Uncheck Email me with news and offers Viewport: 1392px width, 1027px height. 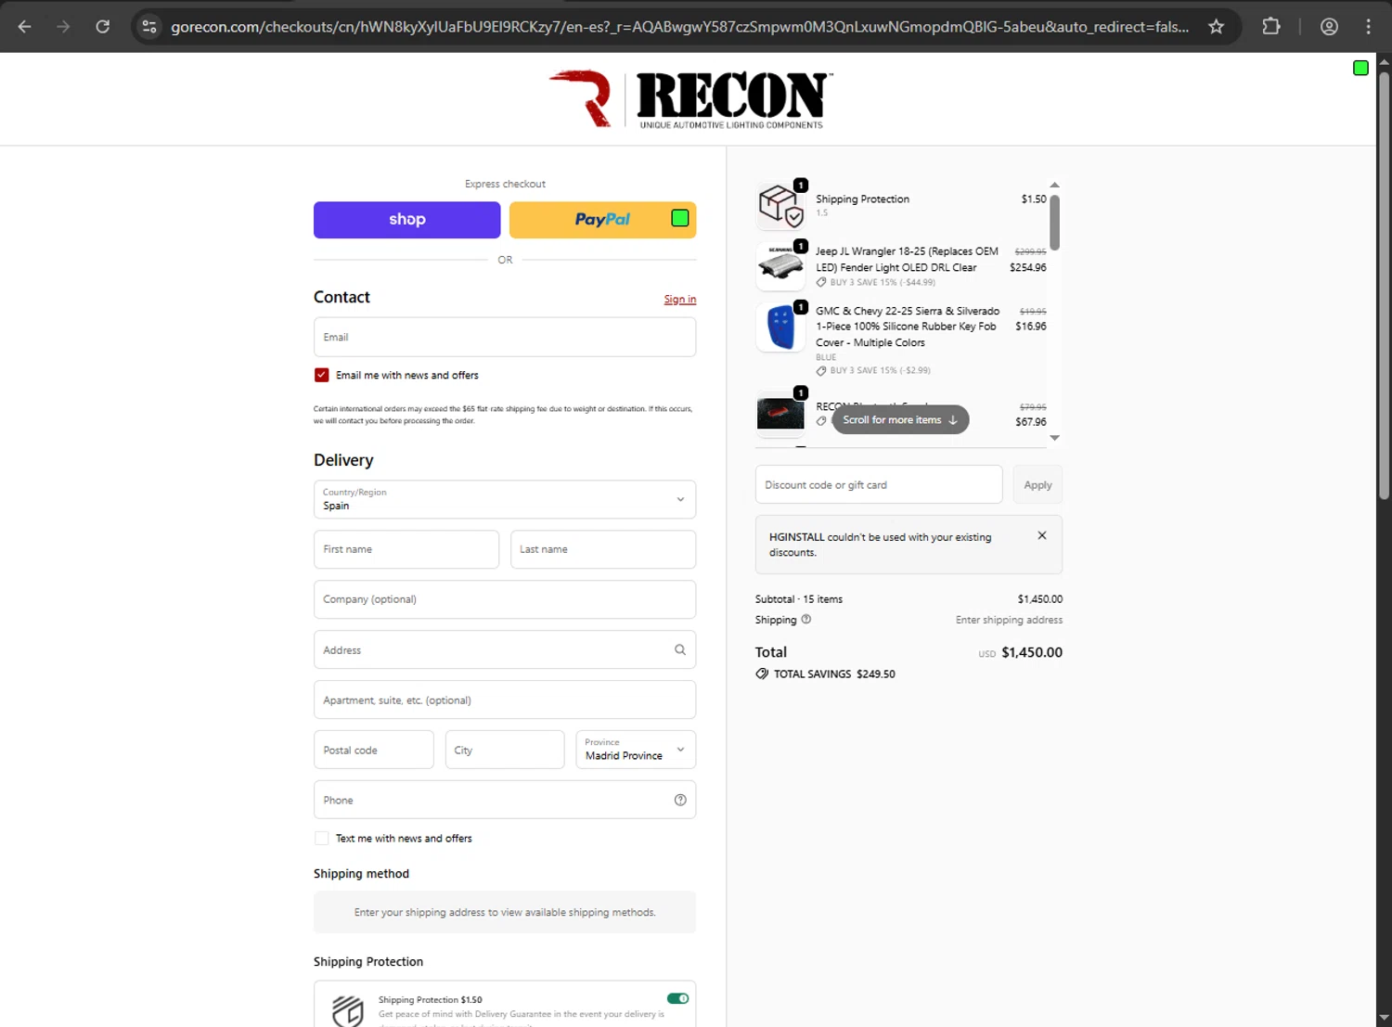coord(321,375)
